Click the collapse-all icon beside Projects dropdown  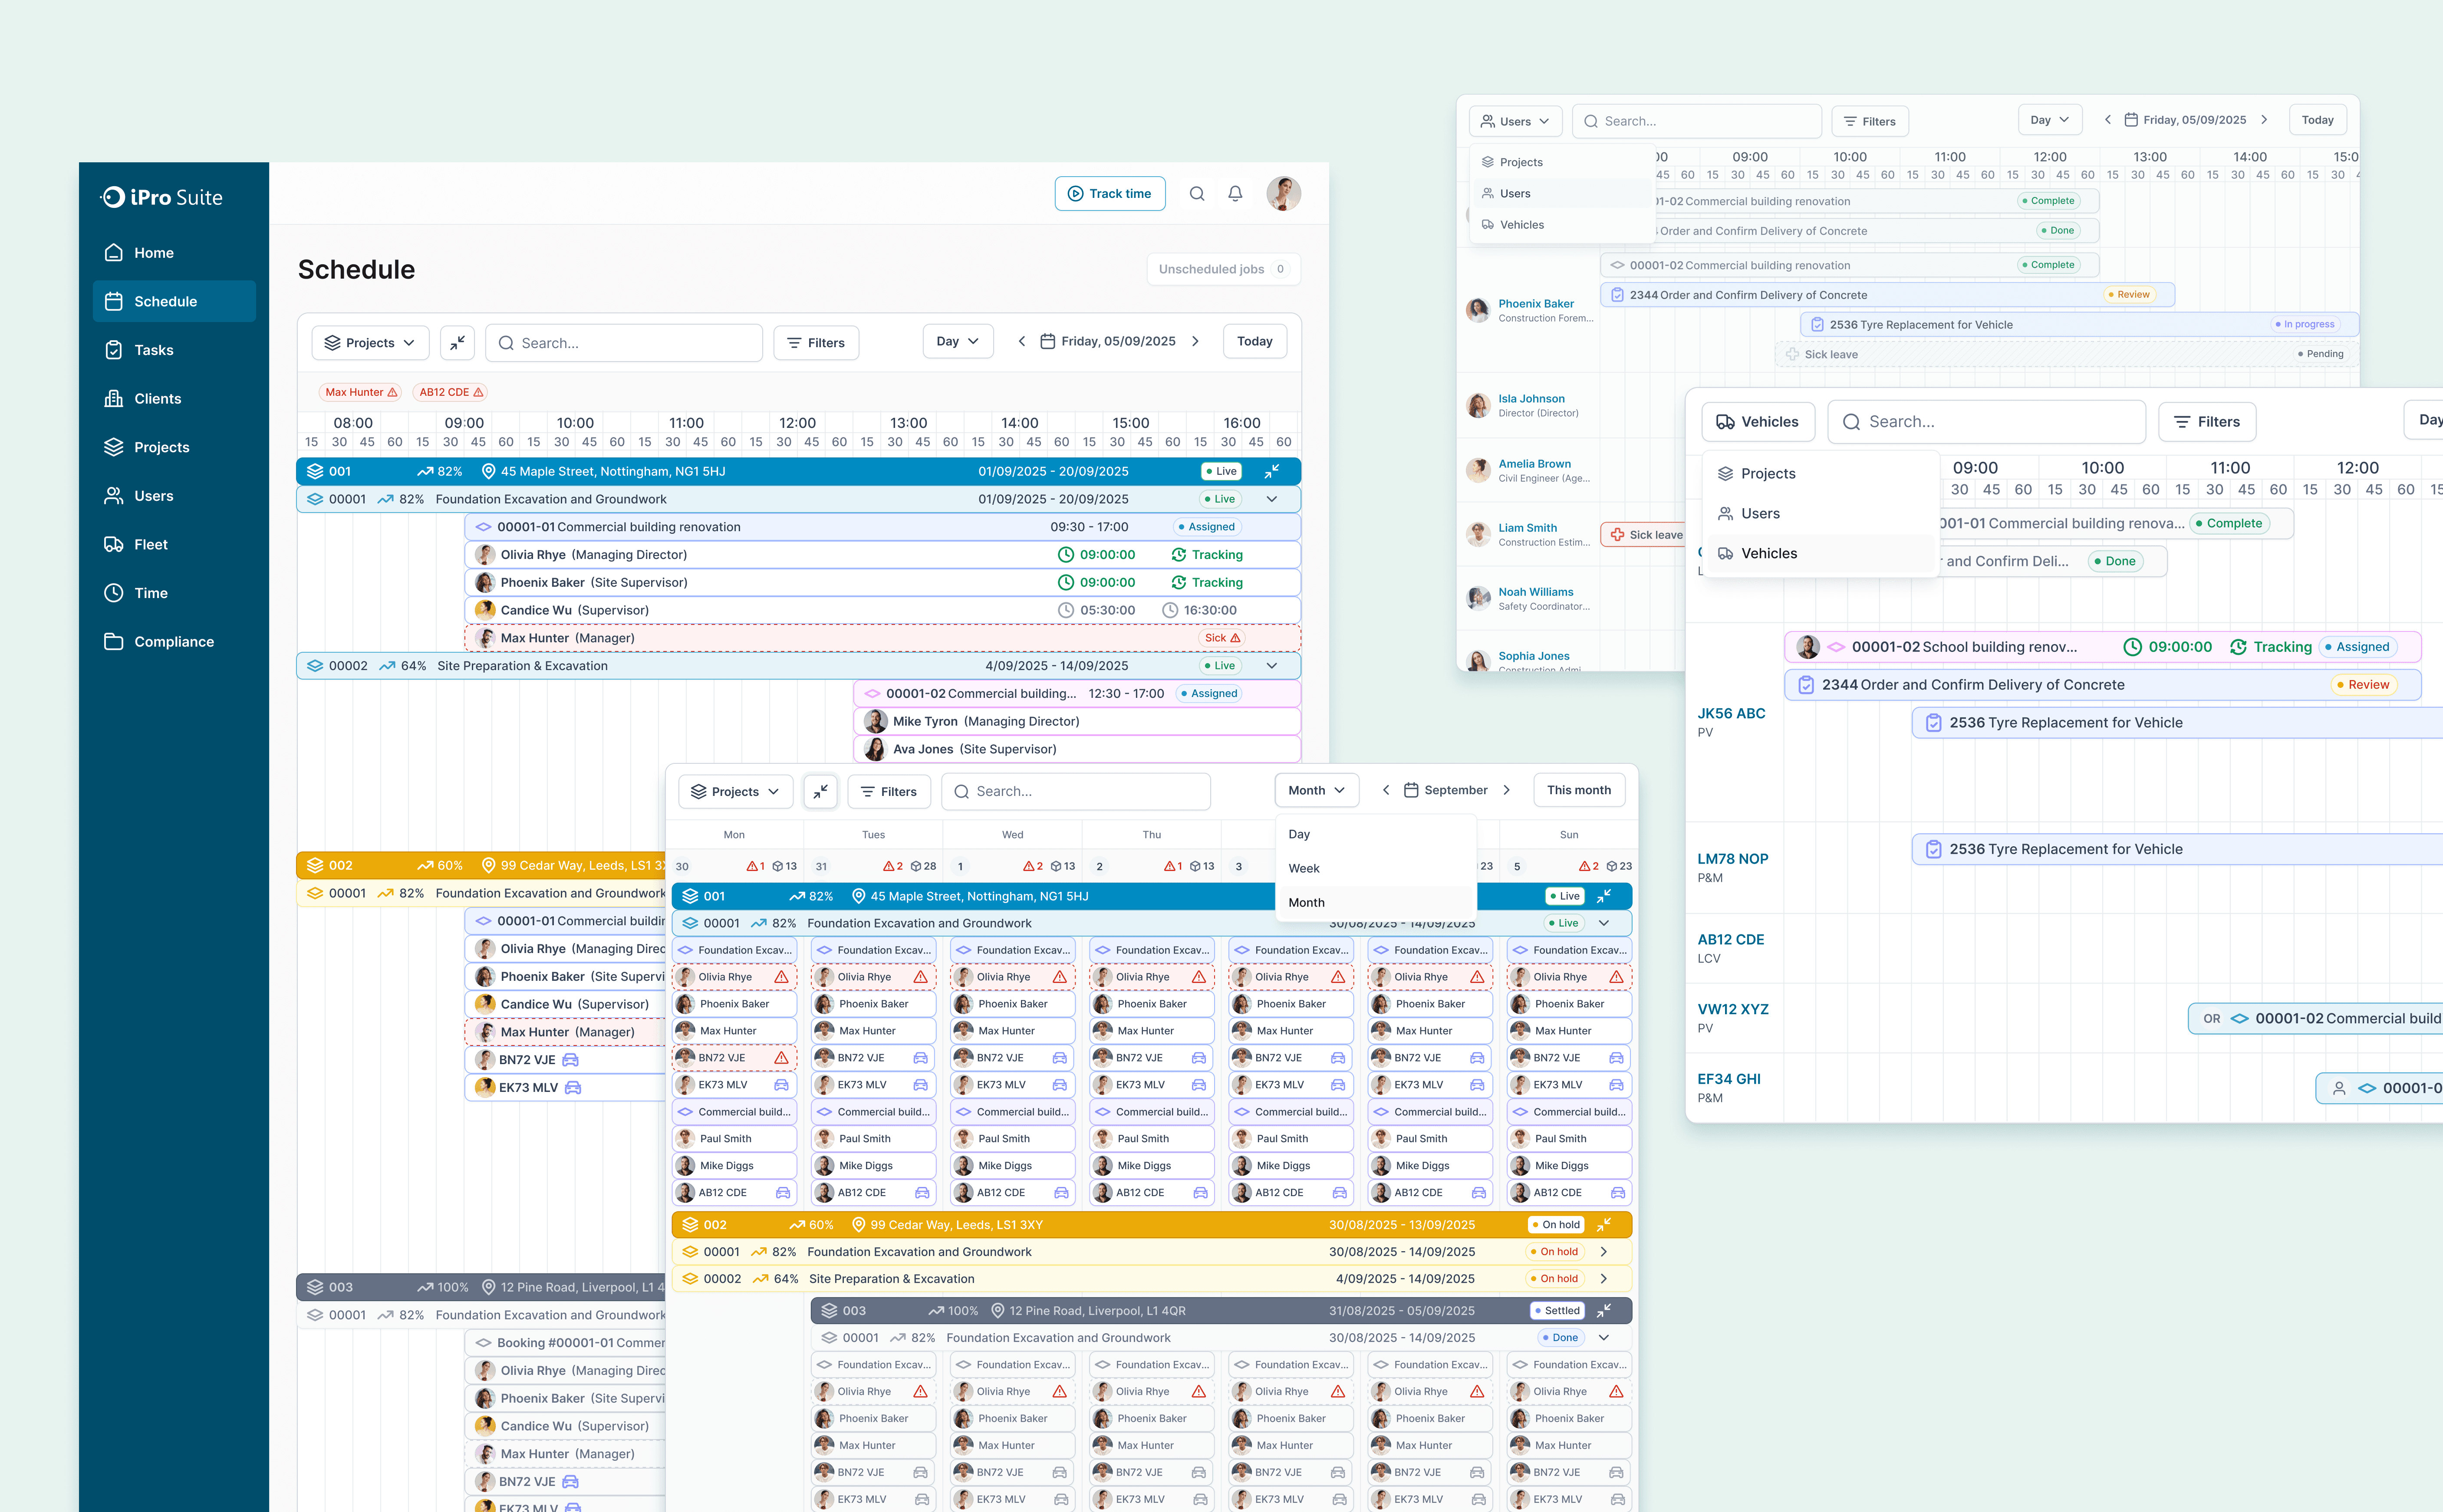pos(457,343)
